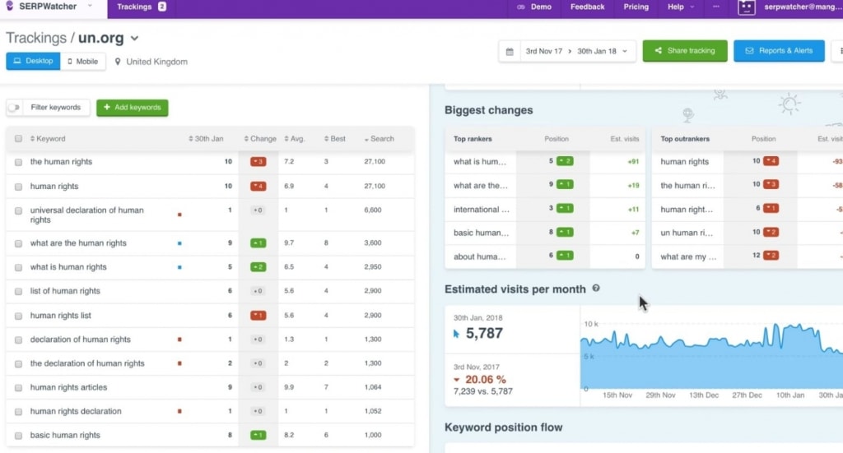Sort table by Best column

334,138
